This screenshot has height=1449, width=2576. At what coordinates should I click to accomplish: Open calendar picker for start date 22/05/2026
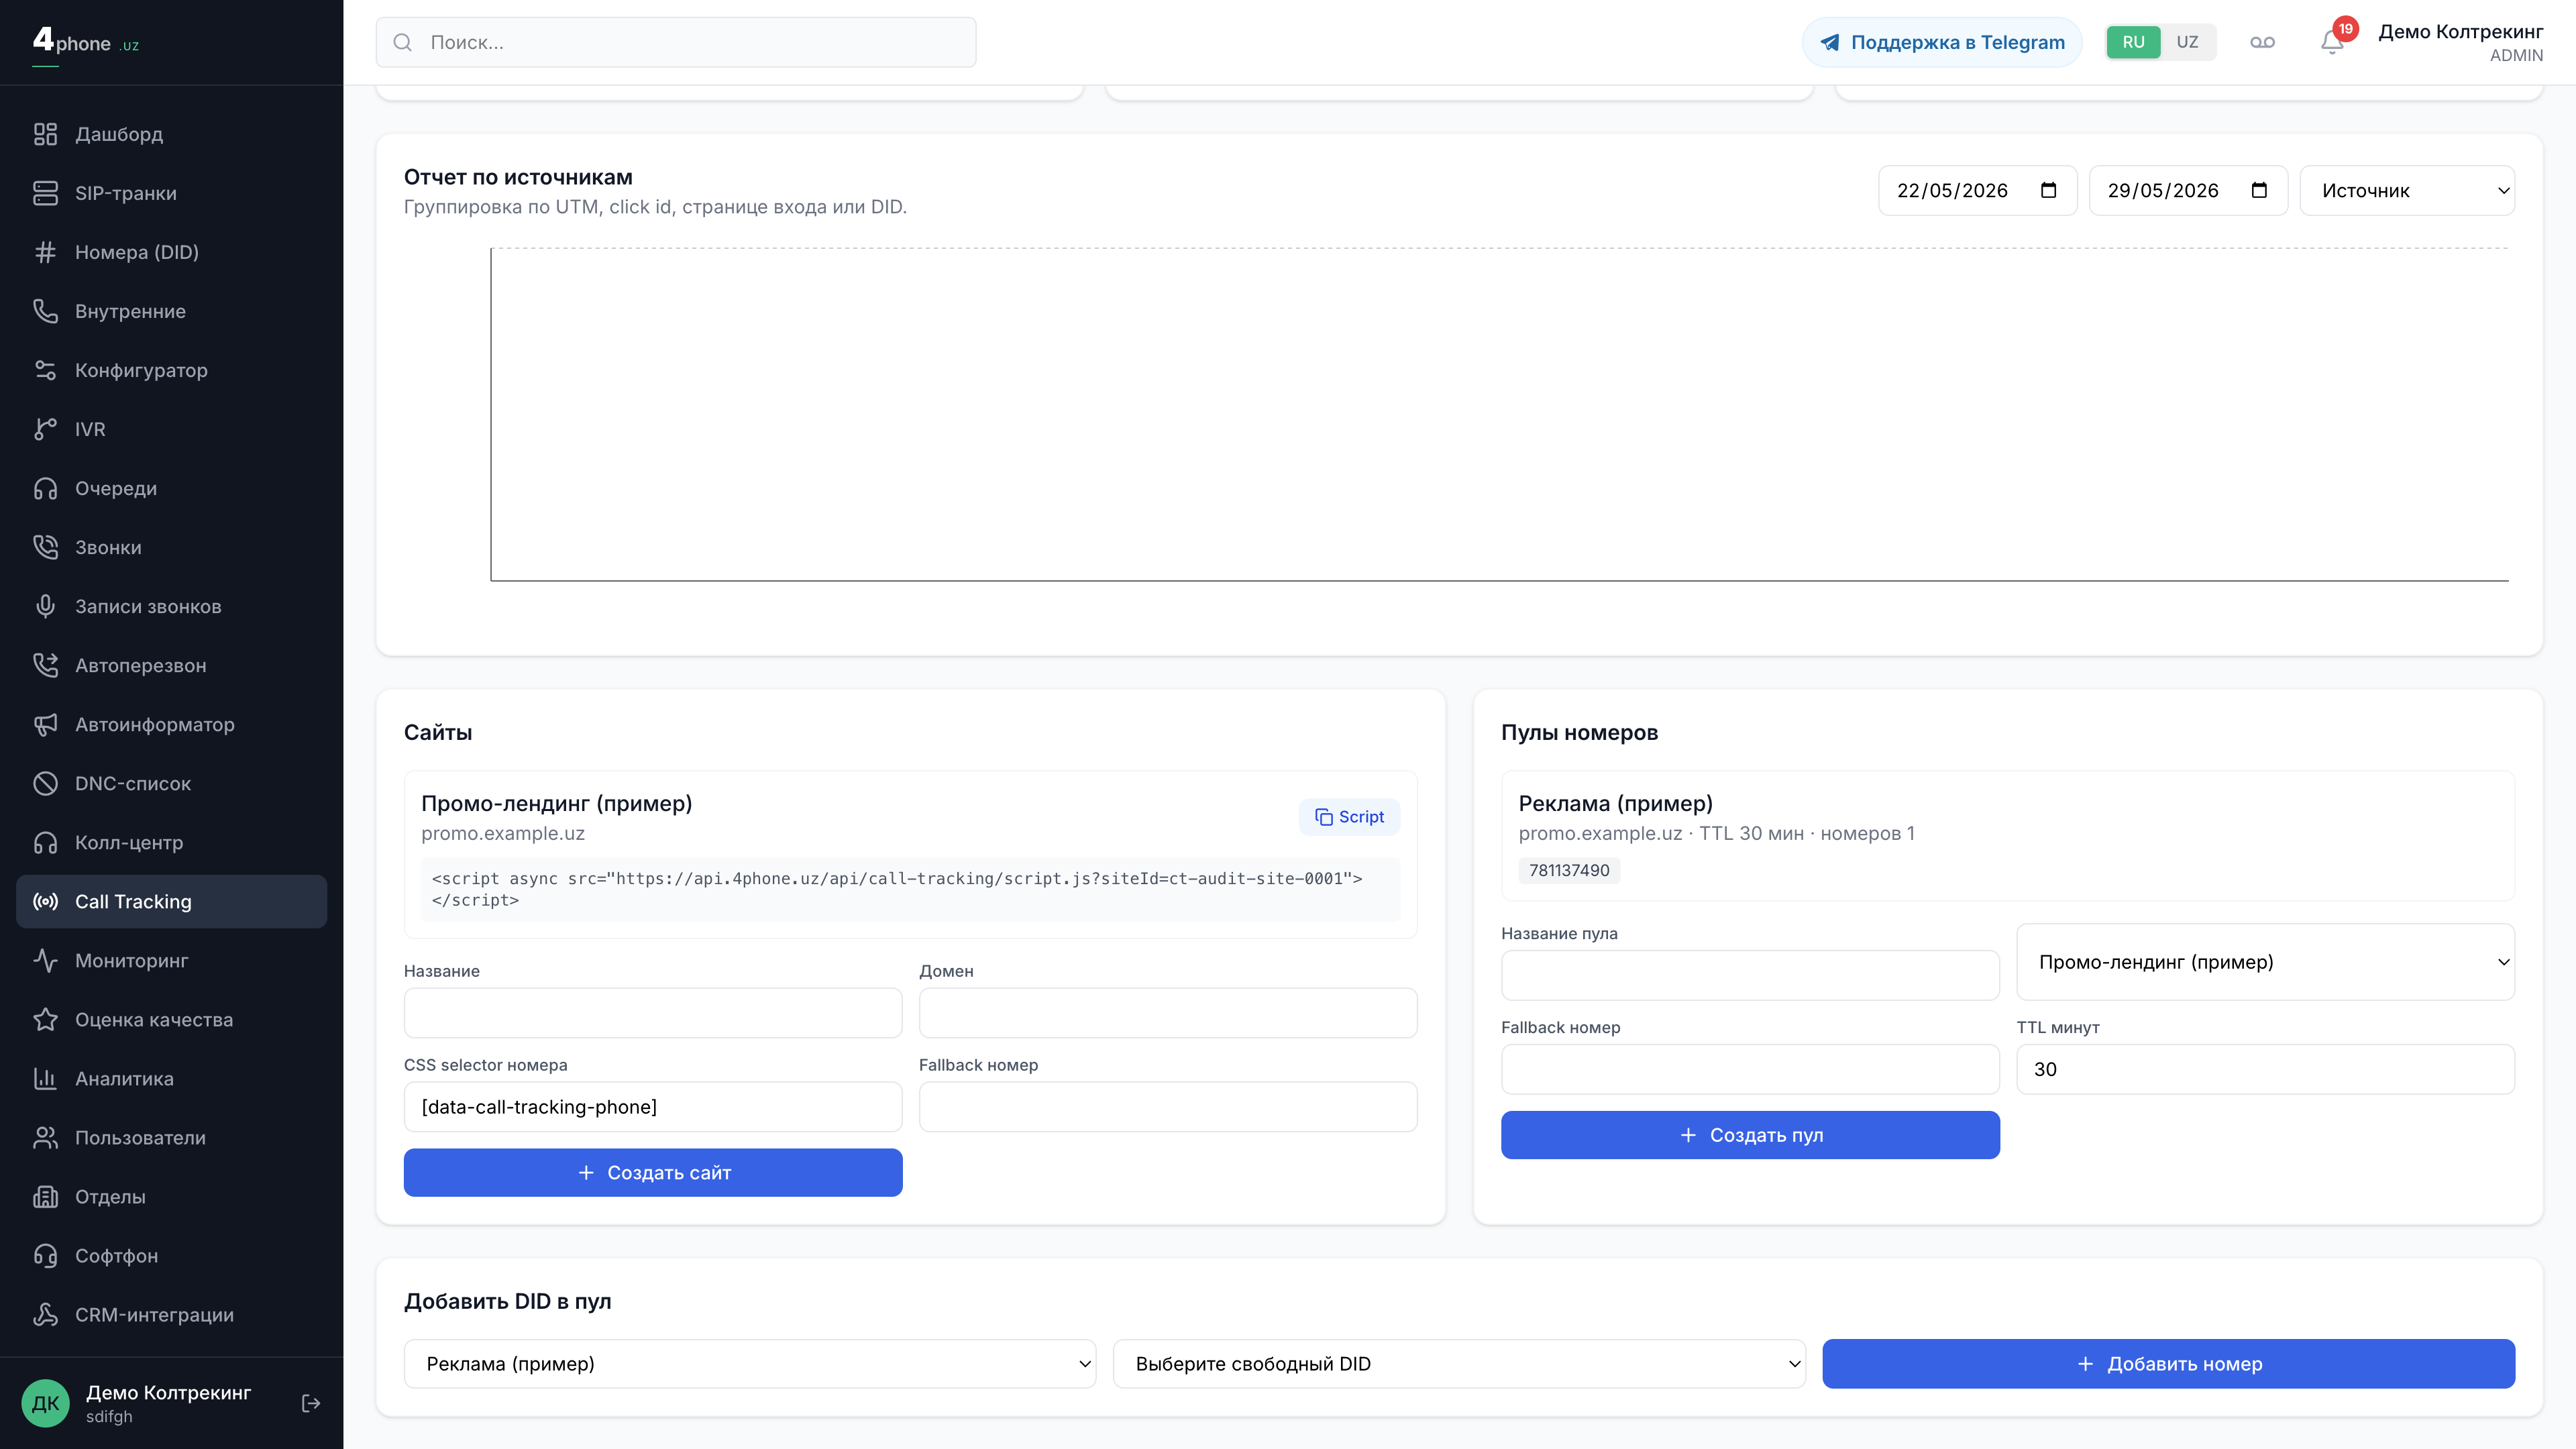[2048, 190]
